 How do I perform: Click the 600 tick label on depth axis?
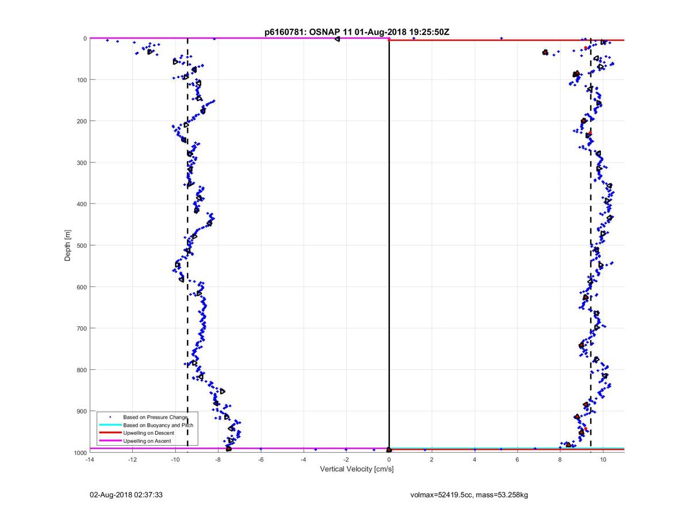pyautogui.click(x=81, y=287)
